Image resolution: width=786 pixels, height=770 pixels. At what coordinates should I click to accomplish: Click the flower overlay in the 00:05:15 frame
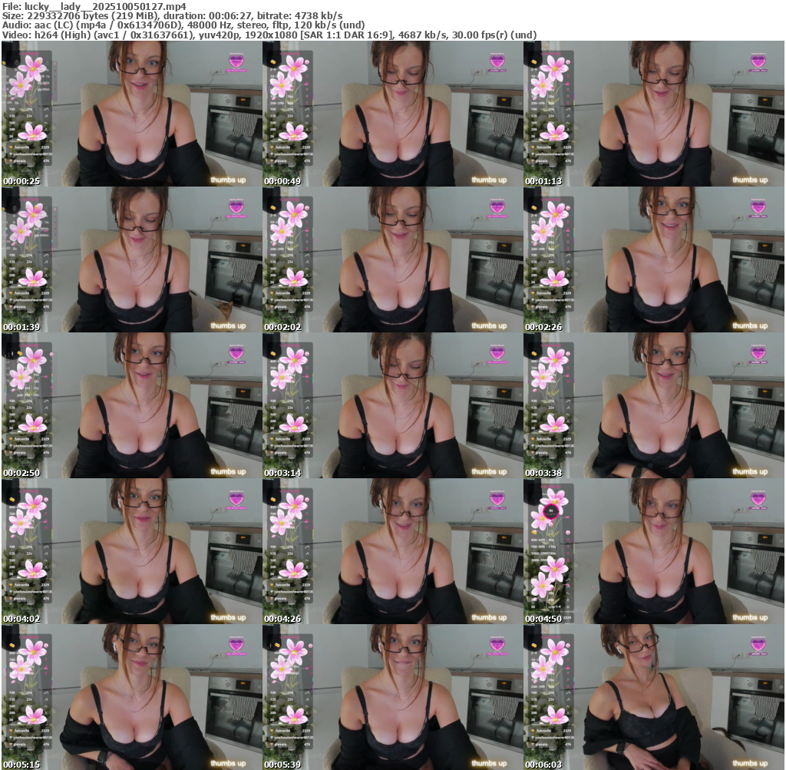[32, 653]
